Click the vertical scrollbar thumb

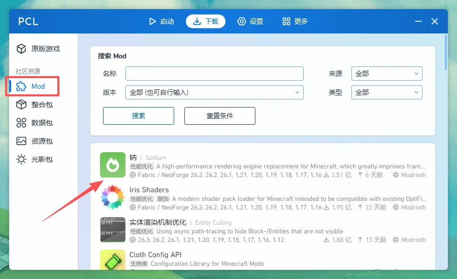pos(446,52)
